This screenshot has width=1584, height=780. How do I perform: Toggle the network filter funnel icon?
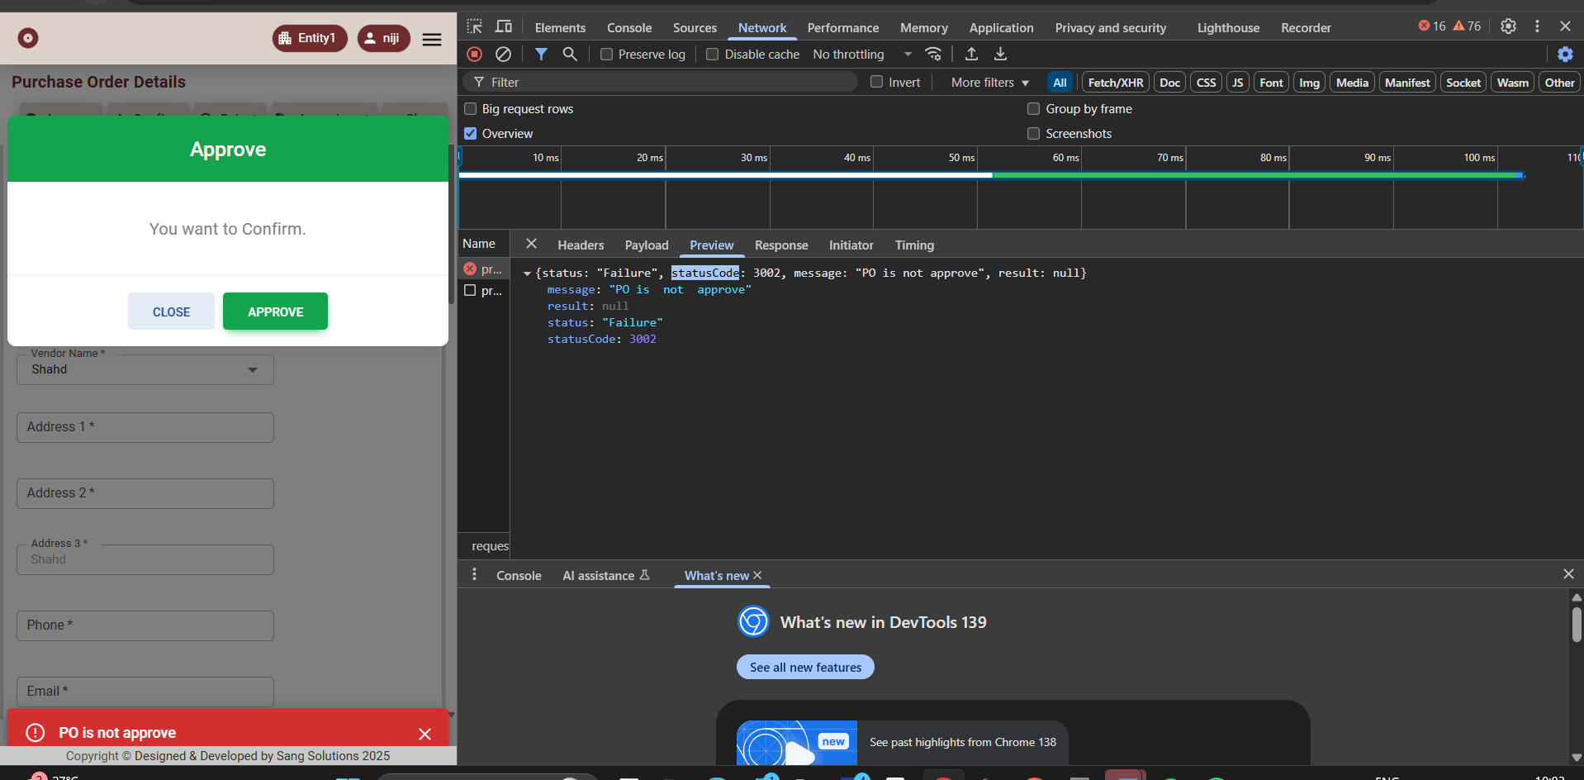pos(541,55)
